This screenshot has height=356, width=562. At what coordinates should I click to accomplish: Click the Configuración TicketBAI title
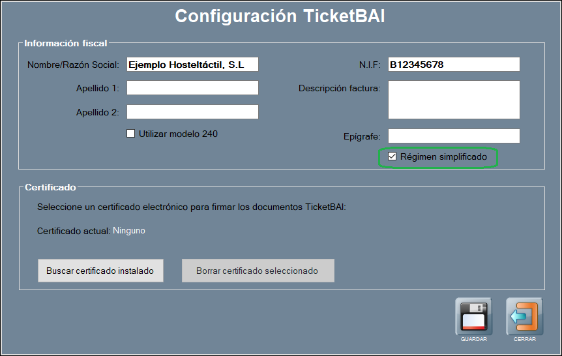[x=280, y=16]
